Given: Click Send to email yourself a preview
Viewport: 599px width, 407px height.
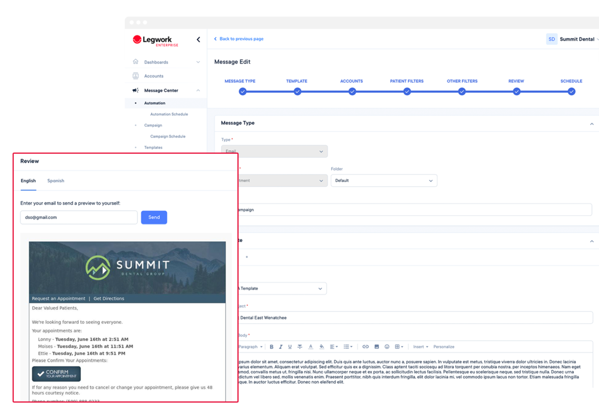Looking at the screenshot, I should pos(154,217).
